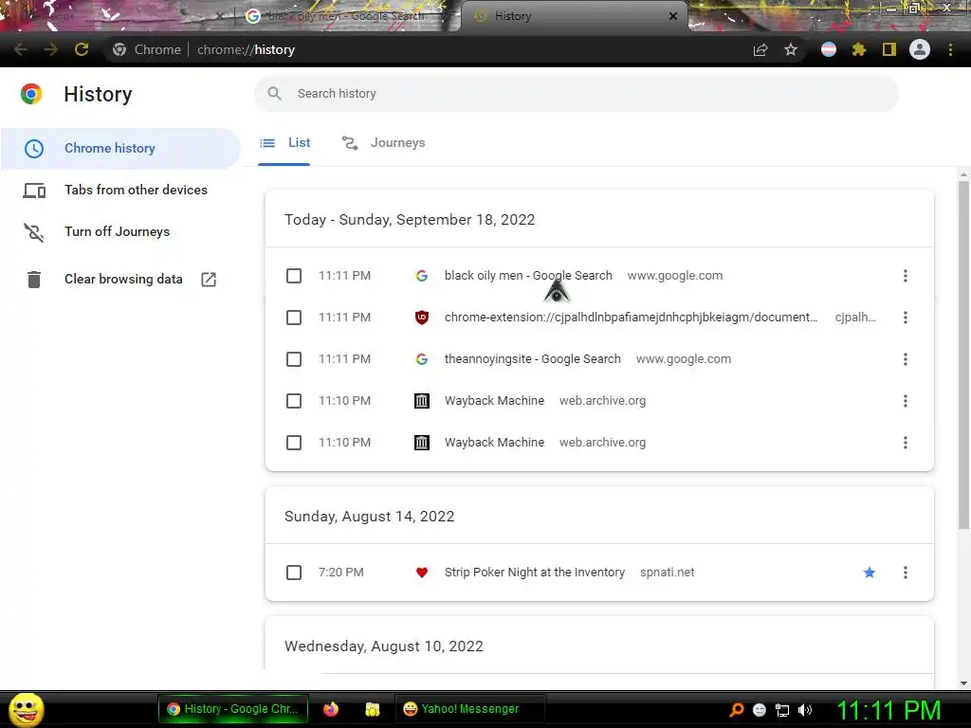Screen dimensions: 971x728
Task: Open the black oily men - Google Search link
Action: [x=528, y=276]
